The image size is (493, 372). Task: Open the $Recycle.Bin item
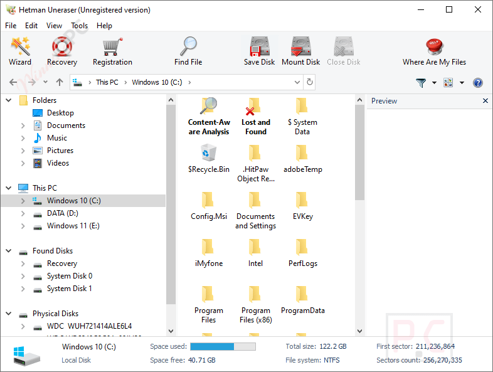pyautogui.click(x=209, y=159)
